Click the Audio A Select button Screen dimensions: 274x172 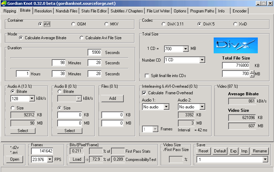click(23, 131)
